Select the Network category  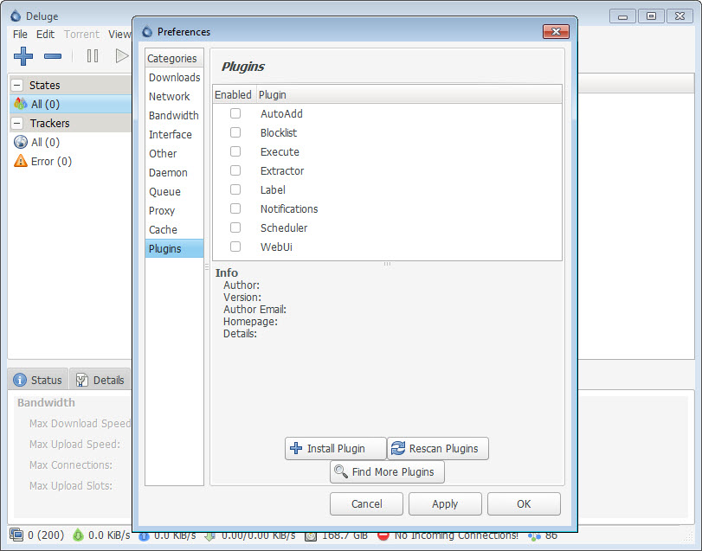(x=174, y=97)
